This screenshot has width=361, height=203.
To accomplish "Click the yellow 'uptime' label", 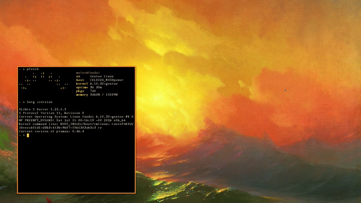I will coord(82,87).
